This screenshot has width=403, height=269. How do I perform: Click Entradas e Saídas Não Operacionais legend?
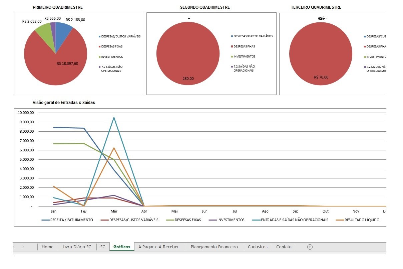click(290, 220)
